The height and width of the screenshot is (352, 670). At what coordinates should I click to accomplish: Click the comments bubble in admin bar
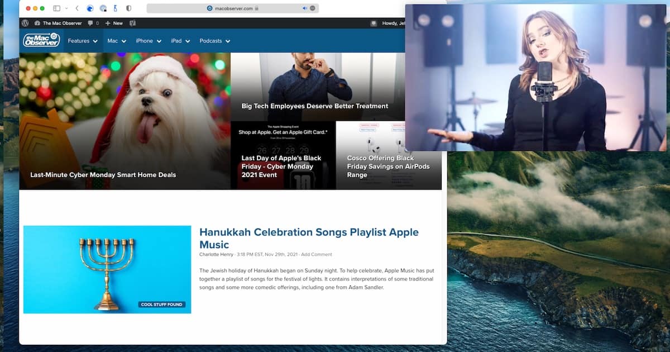(93, 23)
